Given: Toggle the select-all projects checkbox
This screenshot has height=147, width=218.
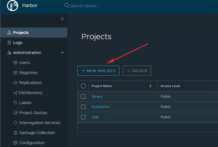Looking at the screenshot, I should (83, 86).
